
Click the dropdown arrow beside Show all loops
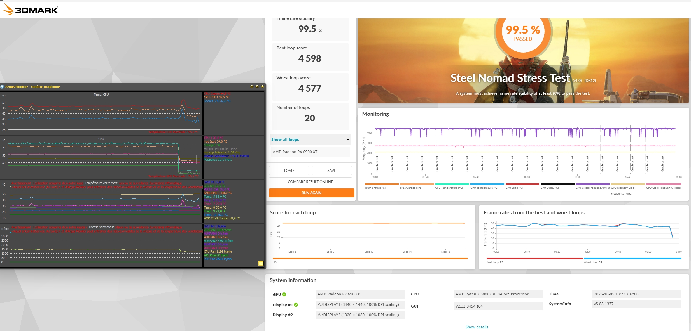[348, 140]
